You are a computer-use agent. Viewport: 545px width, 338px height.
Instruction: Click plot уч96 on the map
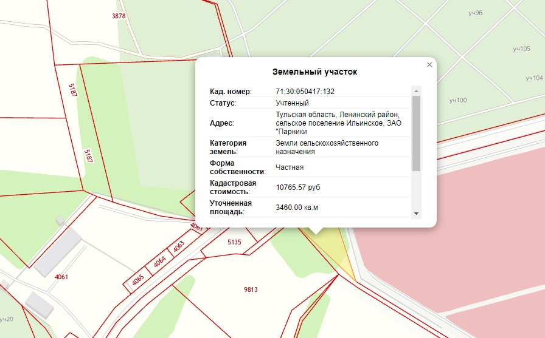point(475,13)
